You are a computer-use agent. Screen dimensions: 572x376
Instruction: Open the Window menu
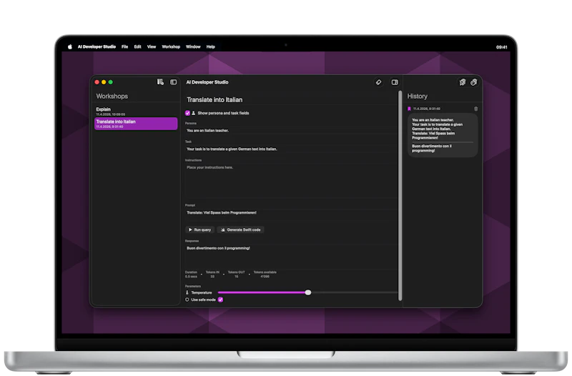[x=193, y=46]
